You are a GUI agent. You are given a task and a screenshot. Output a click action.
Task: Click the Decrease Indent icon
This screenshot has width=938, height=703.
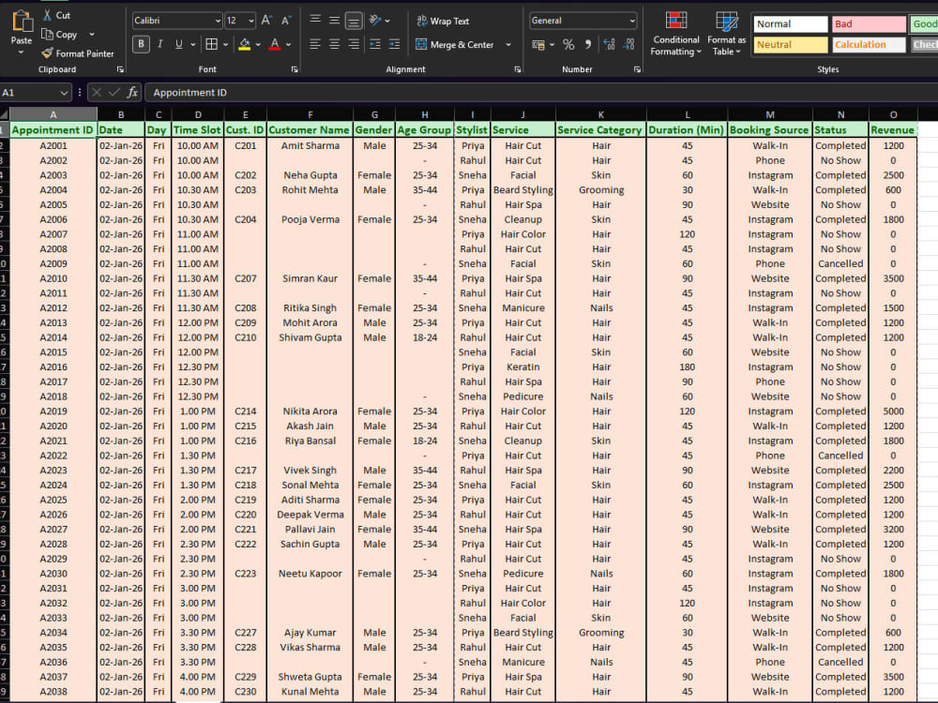click(x=375, y=44)
